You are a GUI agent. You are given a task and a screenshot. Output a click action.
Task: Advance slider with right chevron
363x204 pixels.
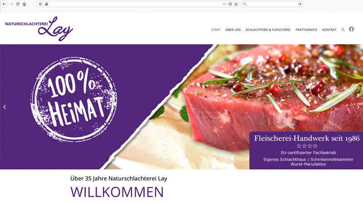click(x=358, y=107)
